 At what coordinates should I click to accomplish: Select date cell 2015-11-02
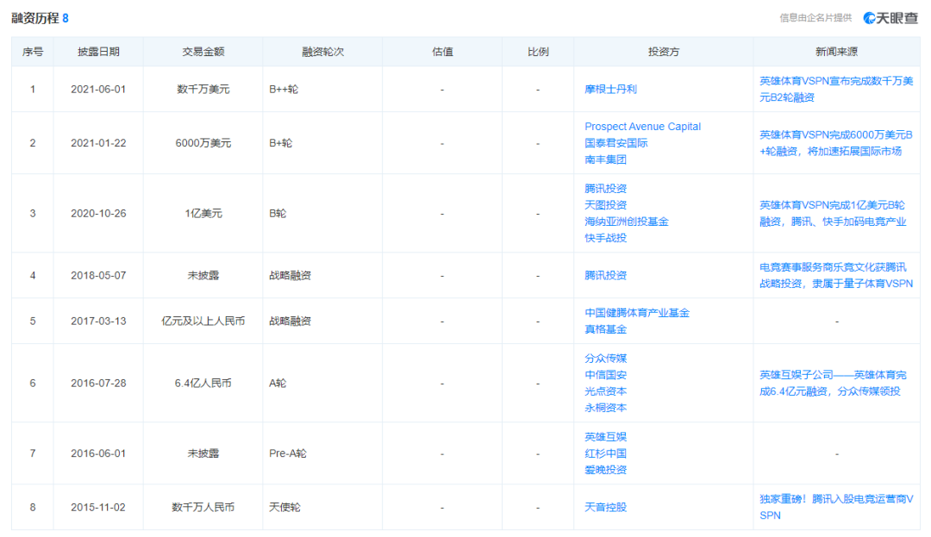coord(98,508)
